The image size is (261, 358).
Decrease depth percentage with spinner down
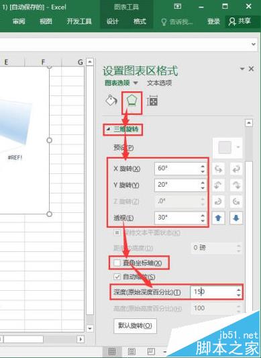pyautogui.click(x=239, y=295)
